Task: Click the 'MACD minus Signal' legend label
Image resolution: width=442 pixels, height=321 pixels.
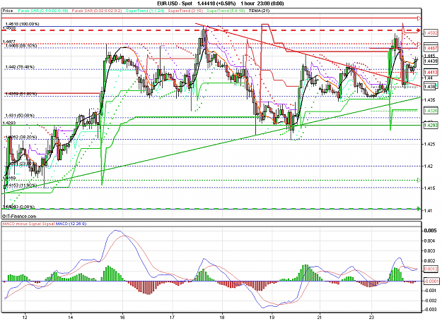Action: coord(22,224)
